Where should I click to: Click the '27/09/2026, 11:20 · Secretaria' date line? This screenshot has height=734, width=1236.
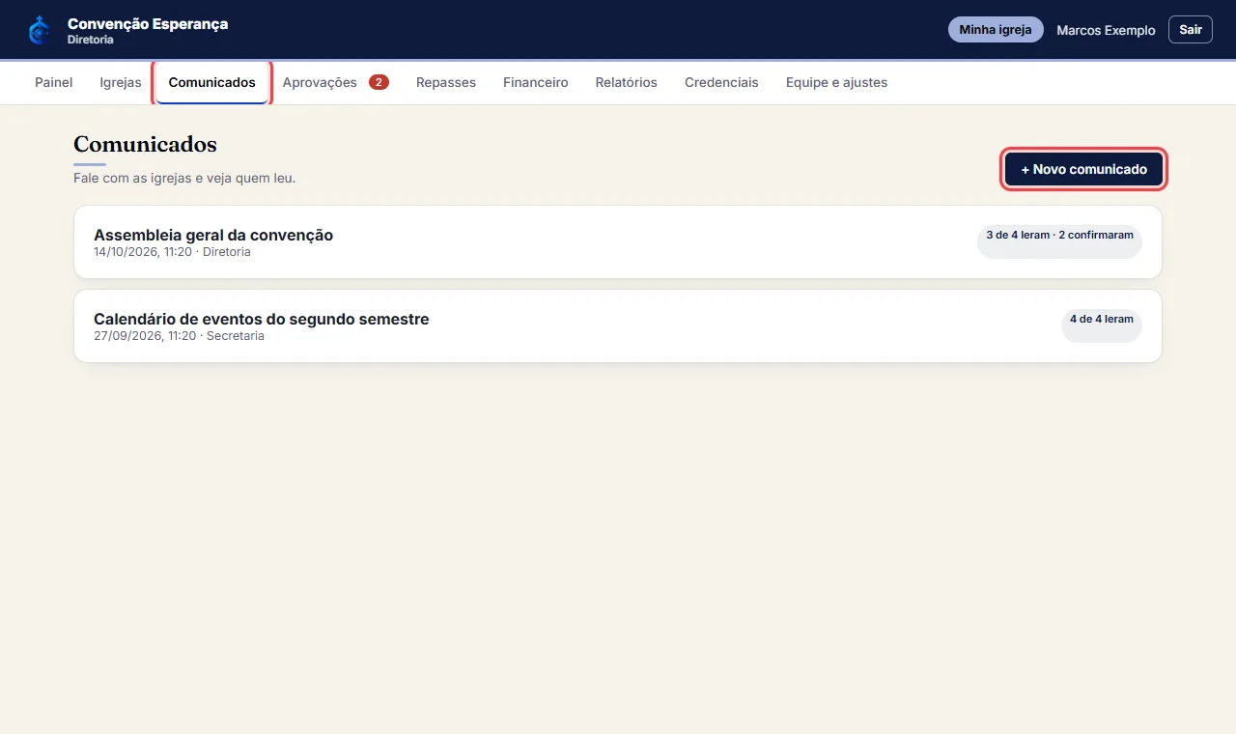coord(179,336)
